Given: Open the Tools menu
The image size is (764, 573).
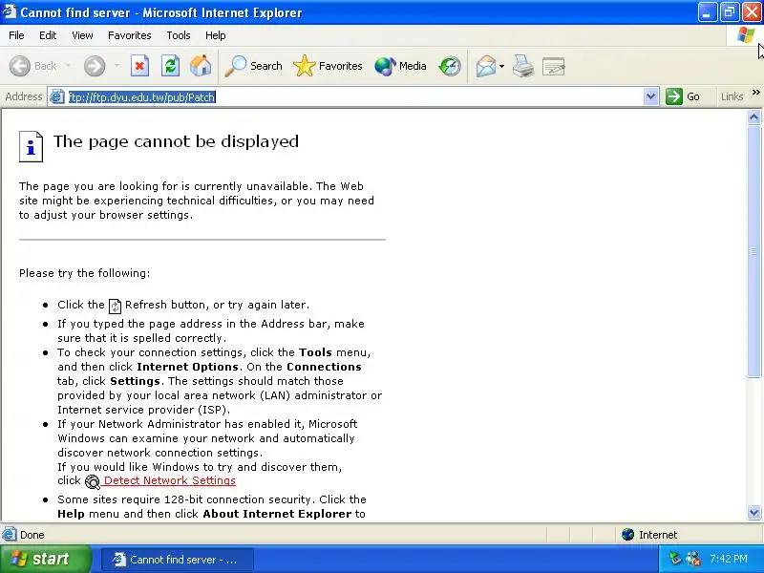Looking at the screenshot, I should [179, 35].
